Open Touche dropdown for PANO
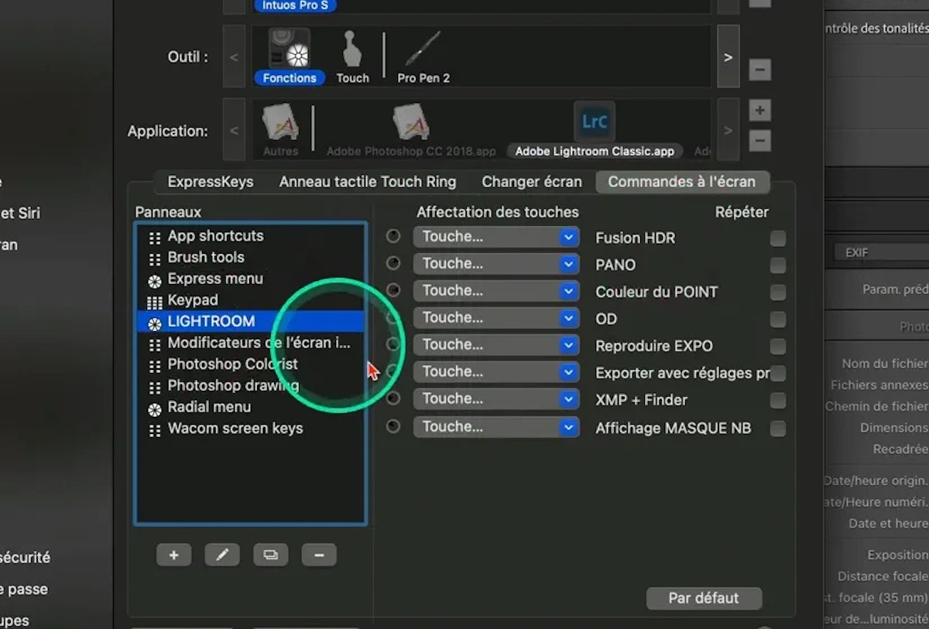929x629 pixels. click(x=496, y=264)
